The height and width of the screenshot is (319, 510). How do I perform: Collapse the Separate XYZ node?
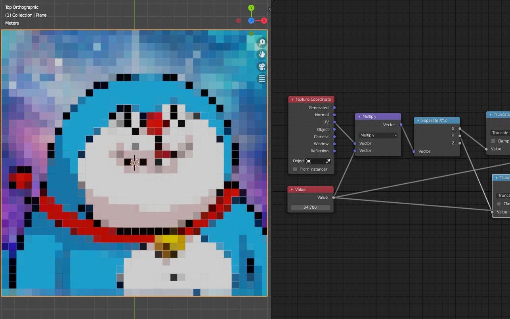[418, 121]
